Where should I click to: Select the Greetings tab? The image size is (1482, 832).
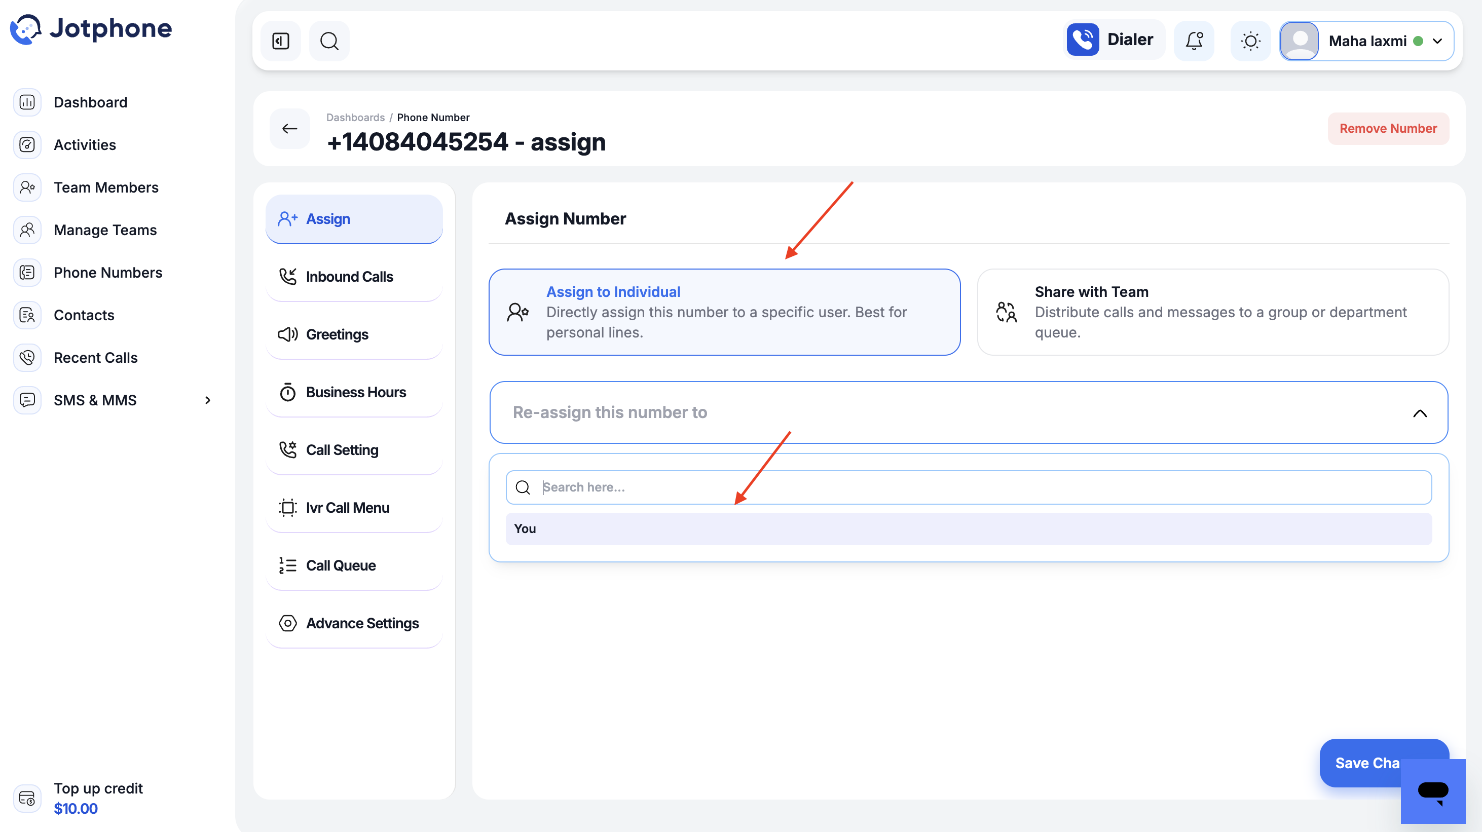click(354, 334)
